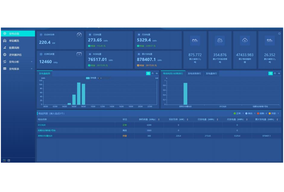Collapse sidebar using bottom list icon
The height and width of the screenshot is (192, 284).
click(9, 160)
